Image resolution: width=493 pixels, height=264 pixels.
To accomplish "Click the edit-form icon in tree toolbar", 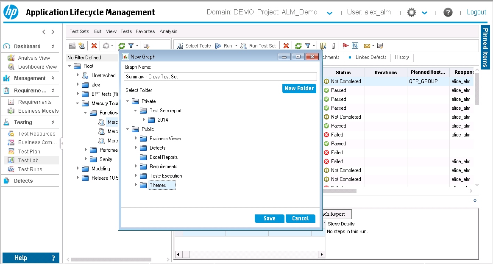I will tap(146, 46).
